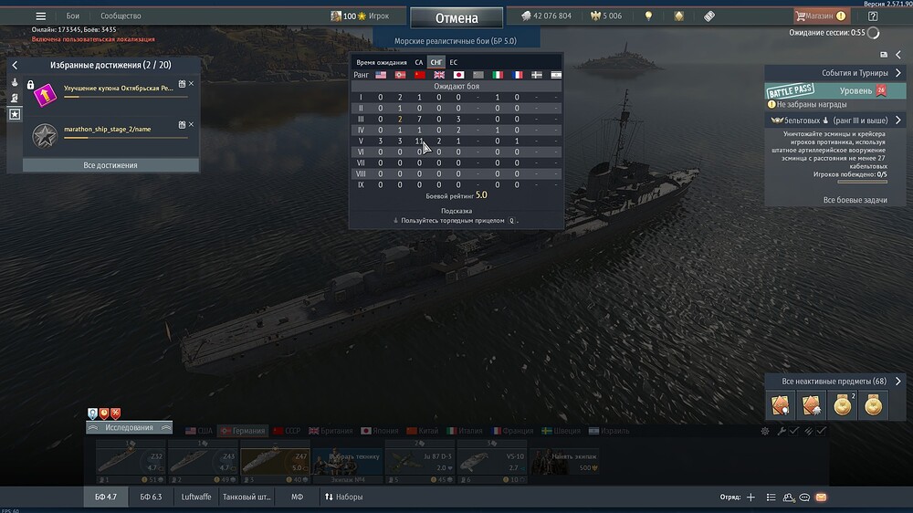Collapse the favorite achievements panel back arrow
The image size is (913, 513).
pyautogui.click(x=15, y=65)
